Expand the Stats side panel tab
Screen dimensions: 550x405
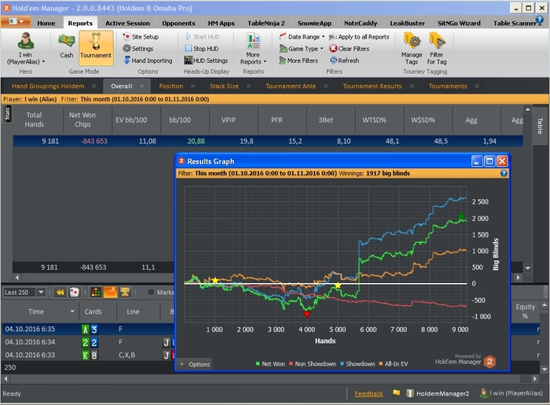pyautogui.click(x=7, y=114)
